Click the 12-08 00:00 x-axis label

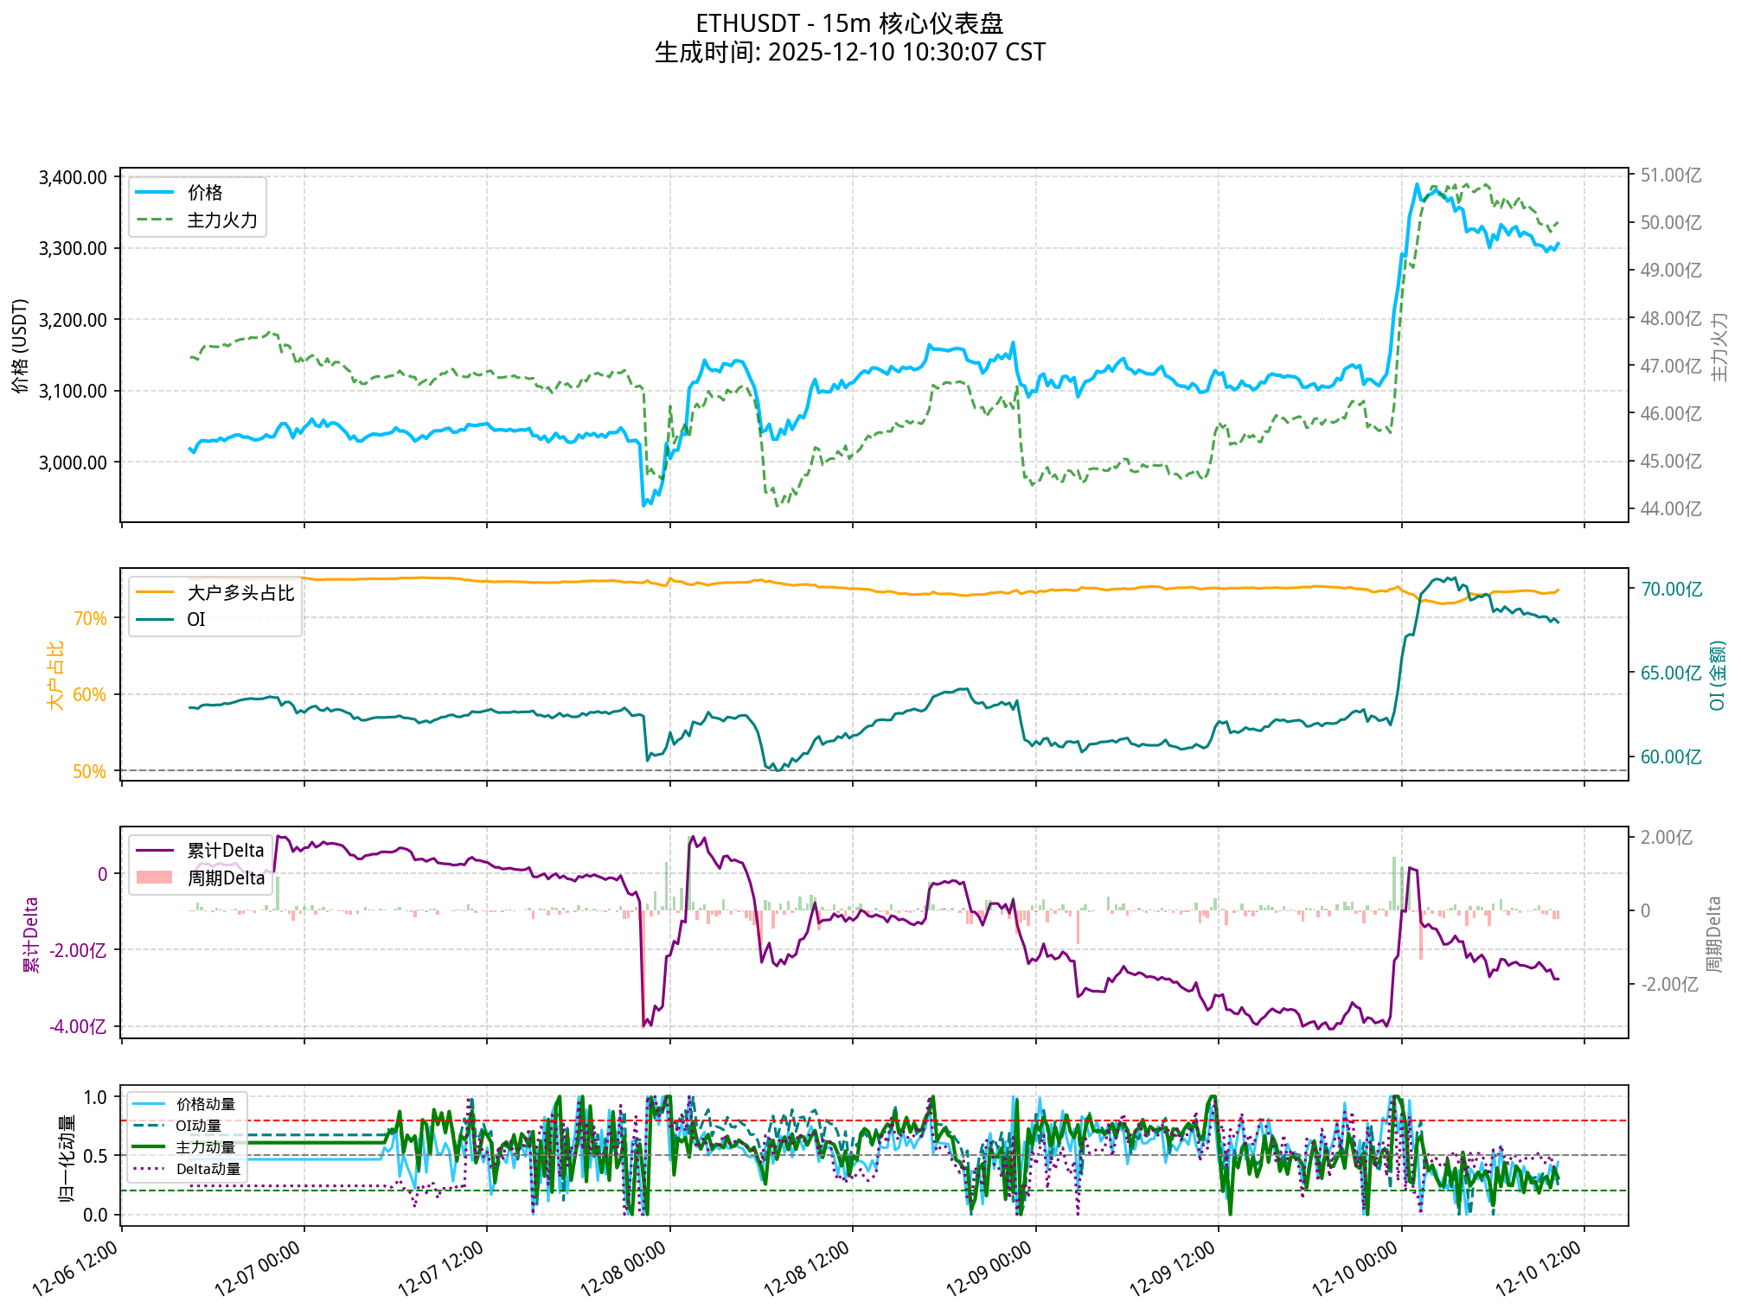pyautogui.click(x=624, y=1269)
